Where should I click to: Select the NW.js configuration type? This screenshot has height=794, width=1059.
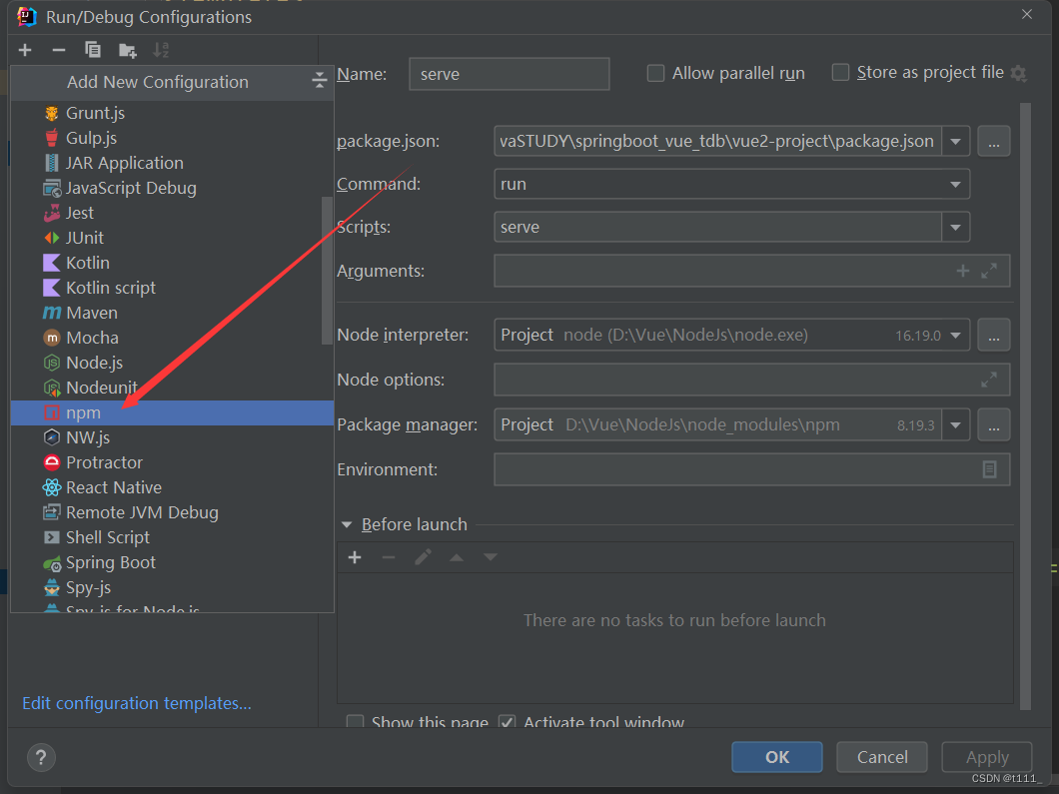point(172,437)
